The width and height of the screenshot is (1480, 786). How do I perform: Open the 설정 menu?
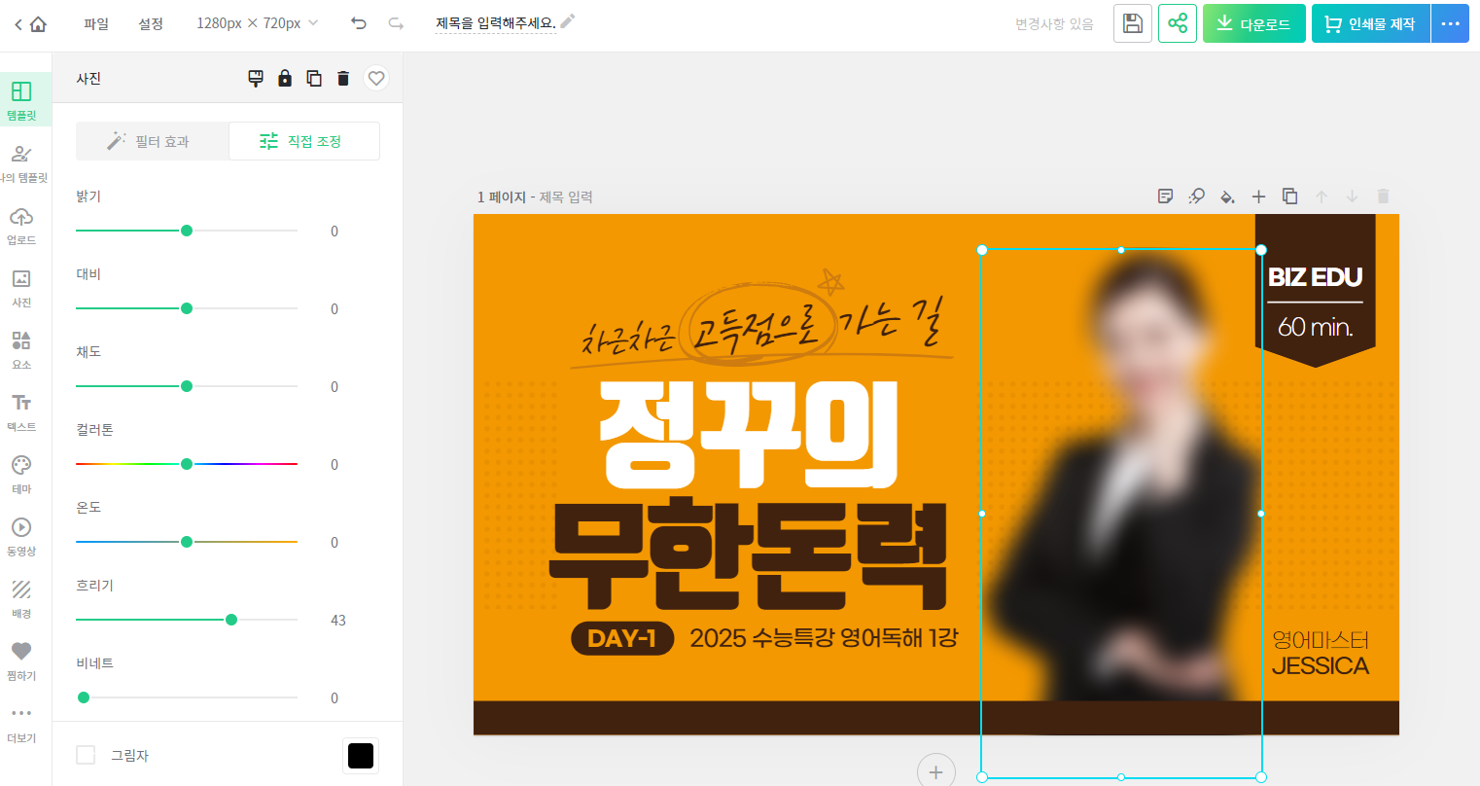[x=151, y=23]
